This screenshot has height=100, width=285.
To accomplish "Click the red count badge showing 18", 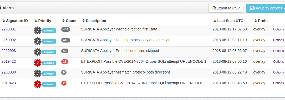I will pos(65,62).
